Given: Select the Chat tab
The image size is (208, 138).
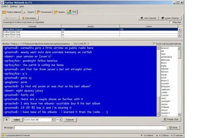Looking at the screenshot, I should coord(72,12).
